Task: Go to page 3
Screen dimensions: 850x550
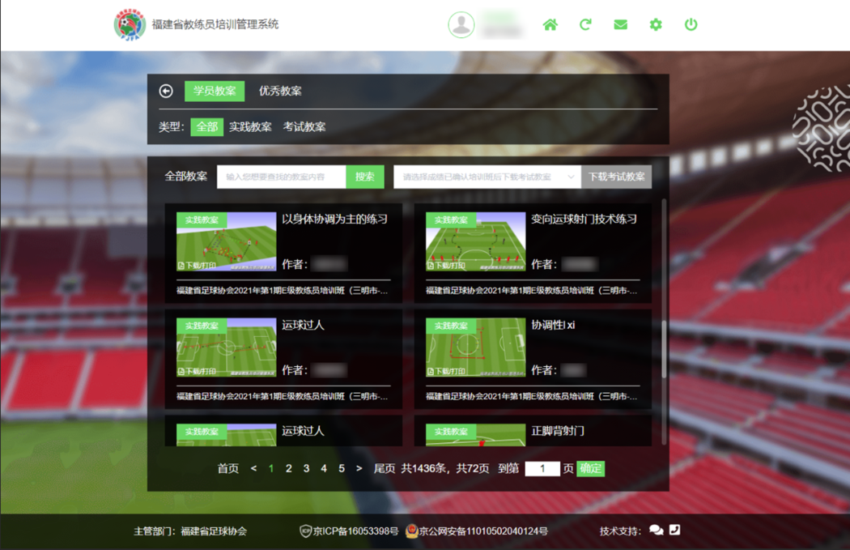Action: point(306,469)
